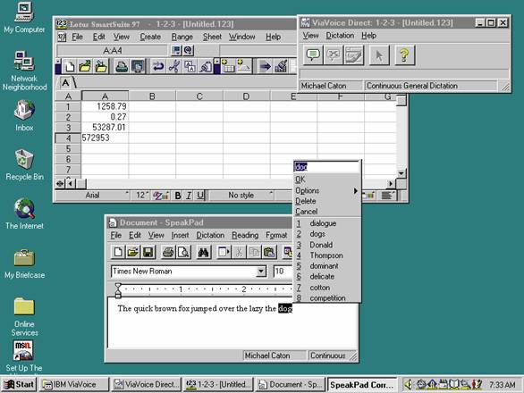Click the horizontal scrollbar right arrow in Lotus sheet
The image size is (524, 393).
pyautogui.click(x=391, y=183)
